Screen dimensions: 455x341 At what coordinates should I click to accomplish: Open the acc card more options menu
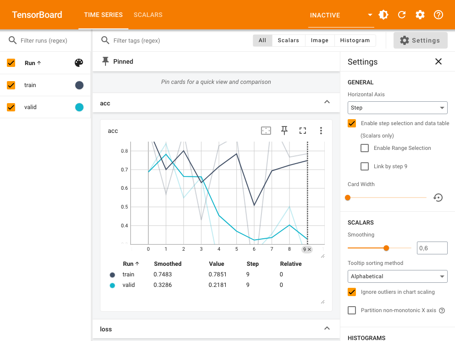pos(321,131)
